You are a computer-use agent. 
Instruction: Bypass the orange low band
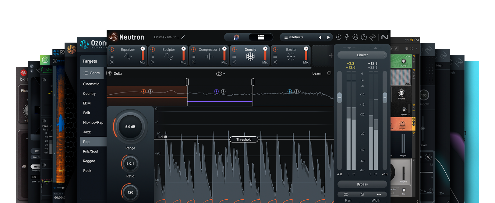(143, 91)
